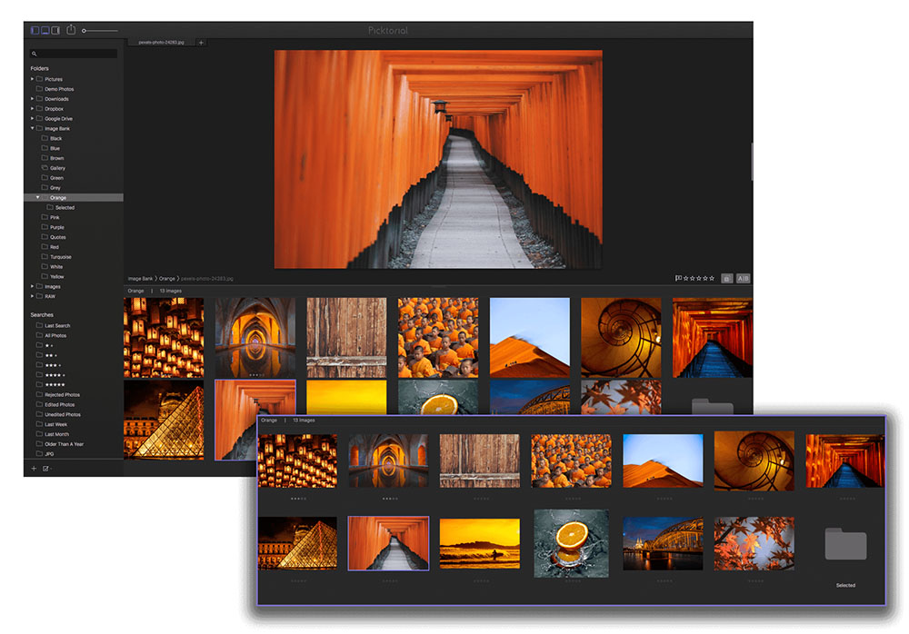Open a new tab with plus button
The image size is (909, 634).
coord(201,43)
